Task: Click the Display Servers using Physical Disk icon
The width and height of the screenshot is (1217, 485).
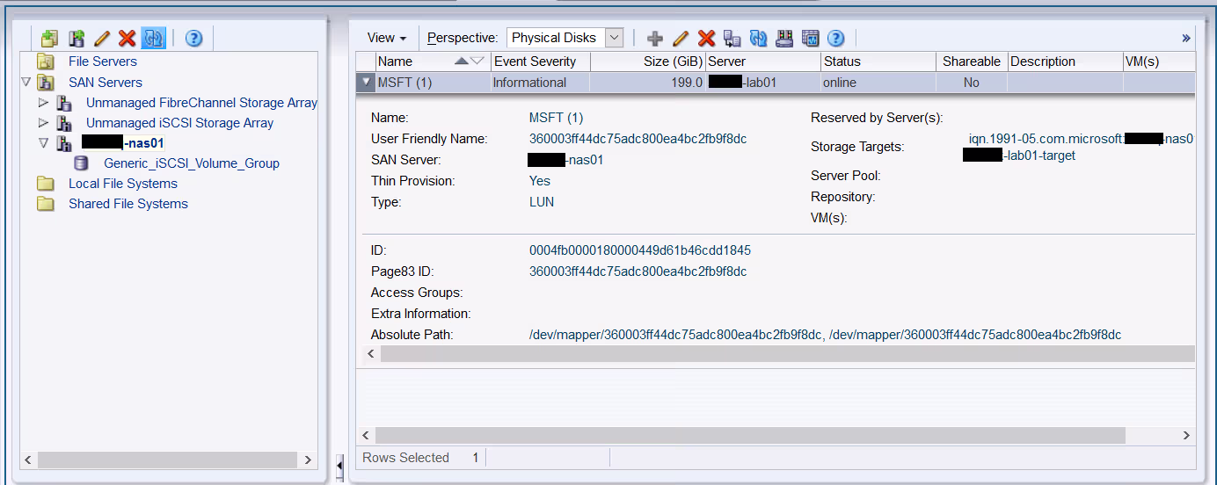Action: point(784,38)
